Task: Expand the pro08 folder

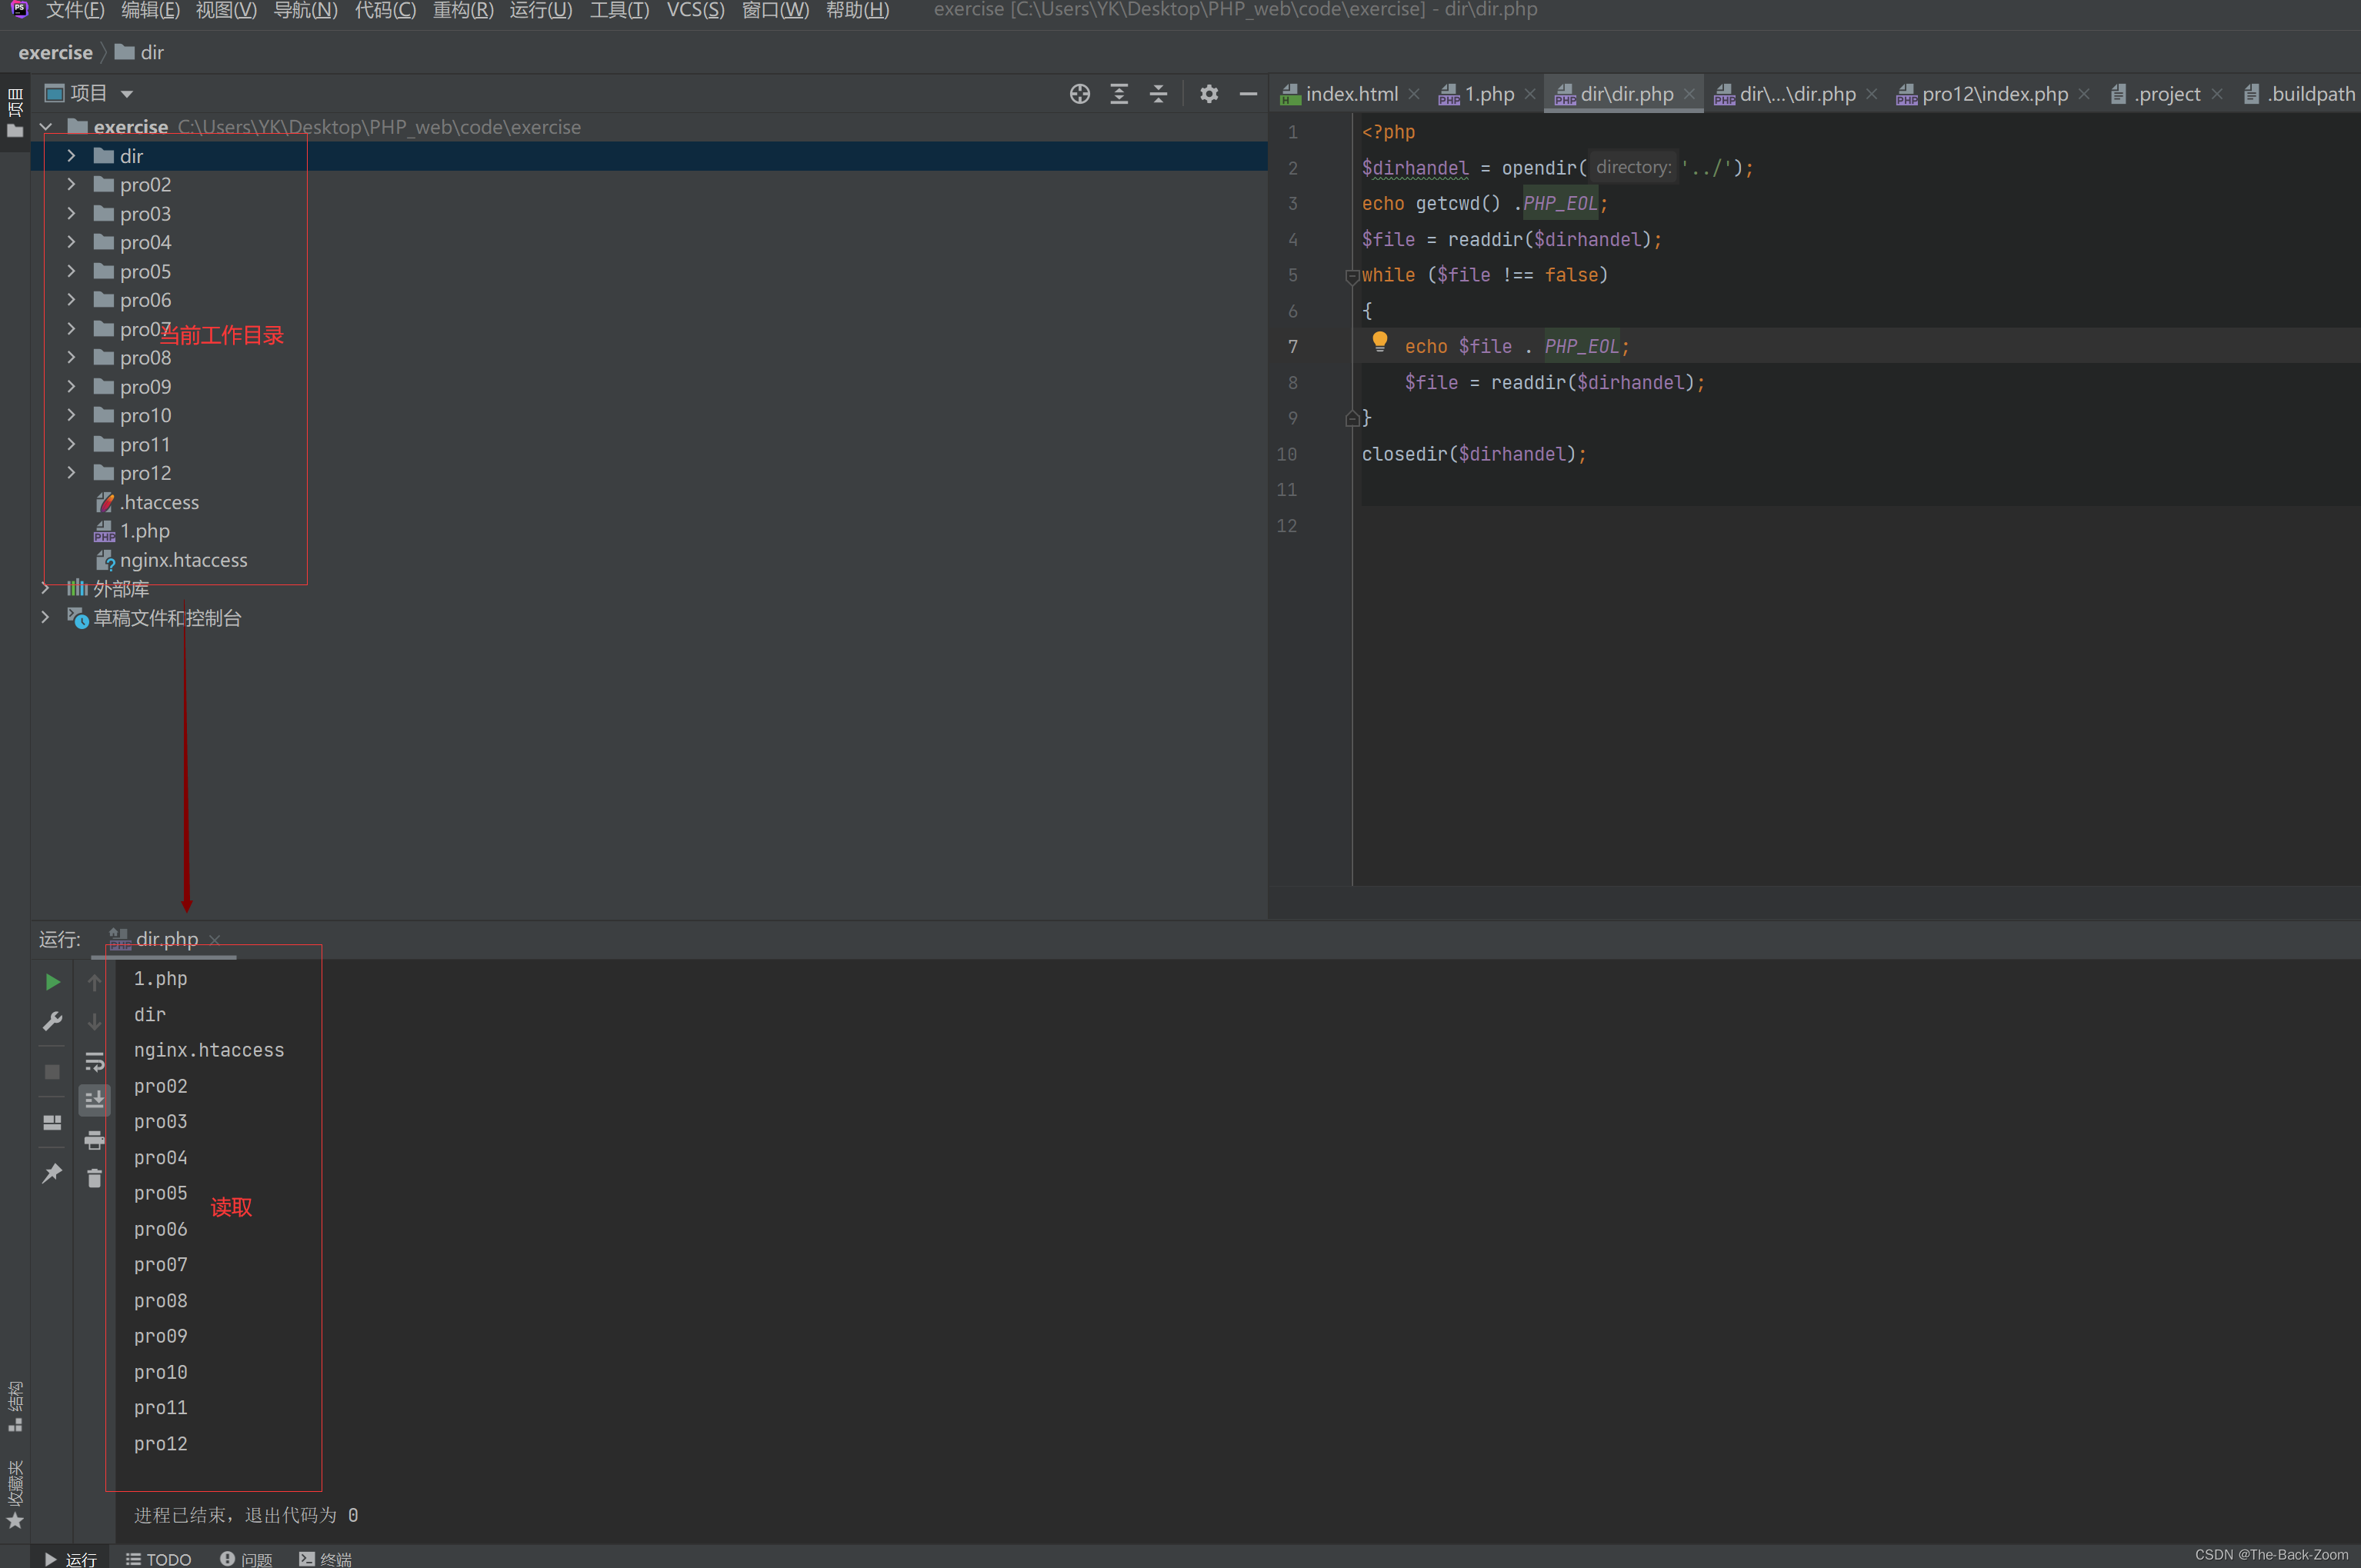Action: tap(71, 358)
